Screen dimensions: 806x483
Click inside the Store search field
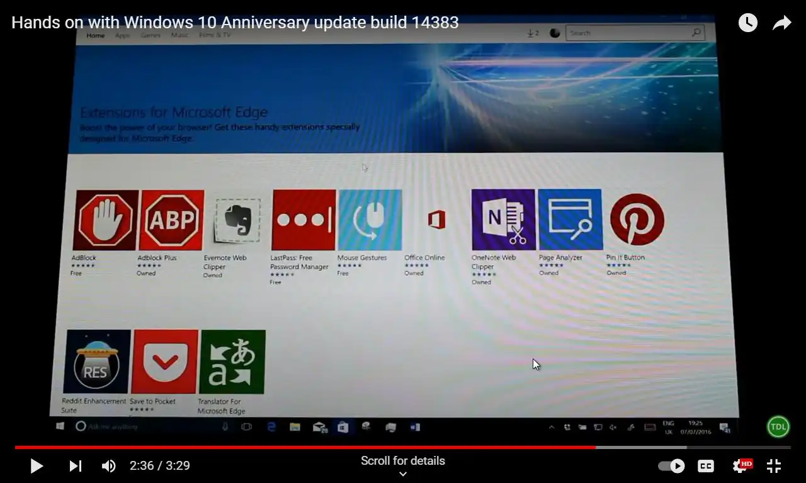634,33
